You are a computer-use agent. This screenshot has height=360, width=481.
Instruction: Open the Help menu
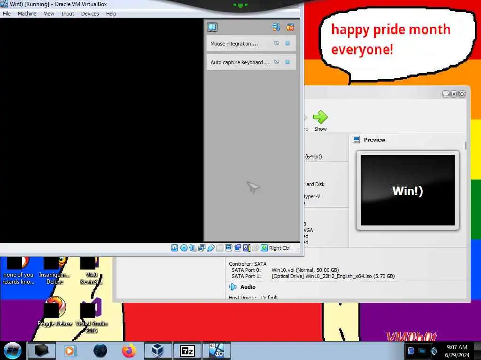[111, 14]
